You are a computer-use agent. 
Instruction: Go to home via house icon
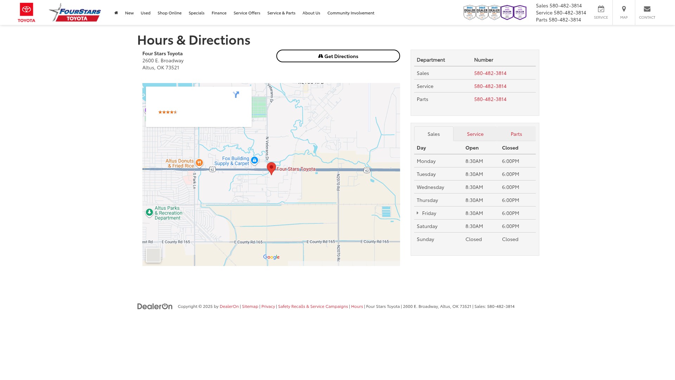[x=116, y=13]
